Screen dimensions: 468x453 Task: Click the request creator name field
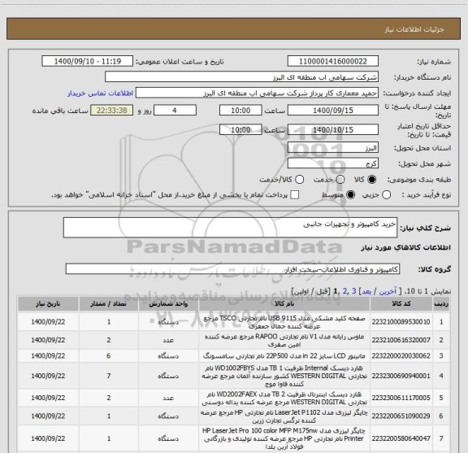pos(257,93)
